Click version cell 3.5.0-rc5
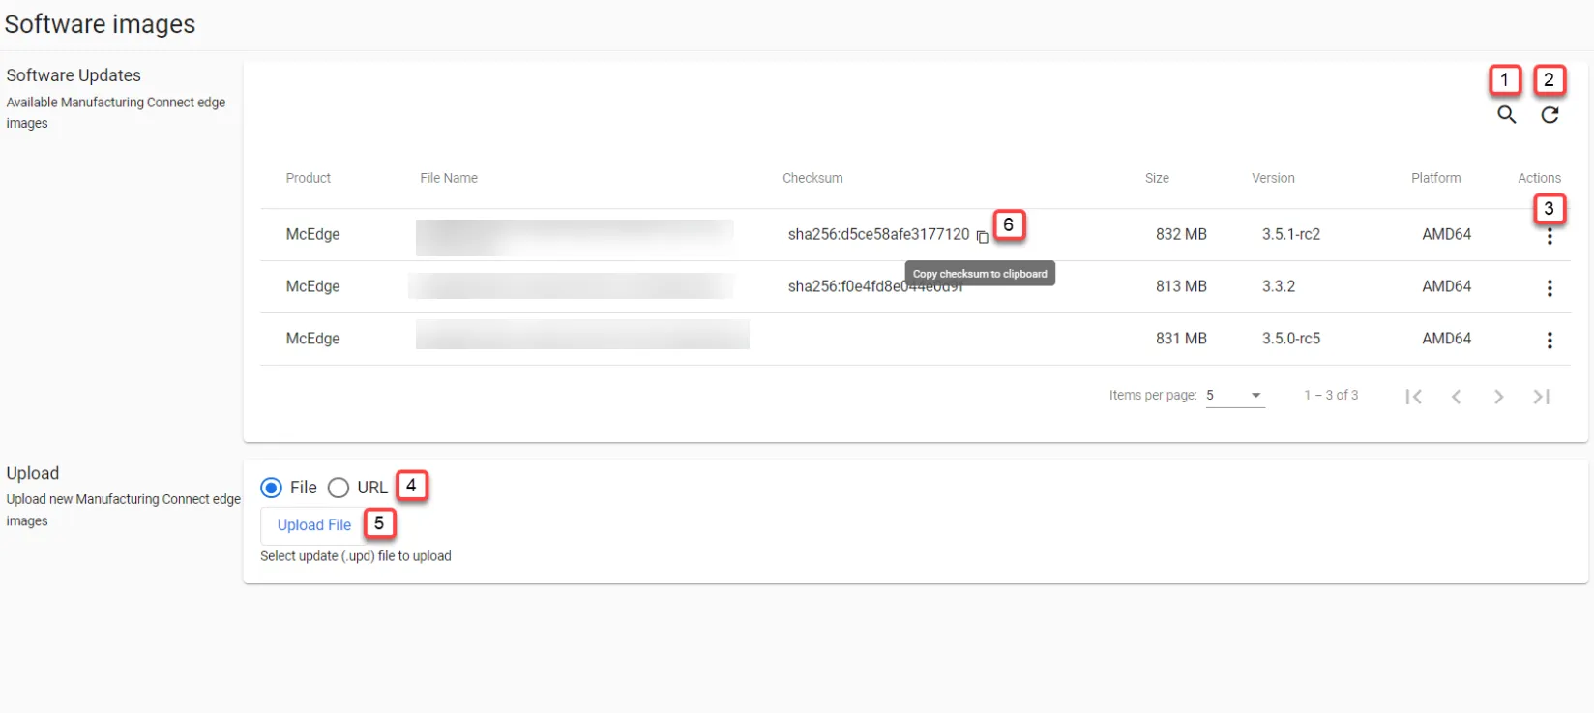 (x=1291, y=339)
